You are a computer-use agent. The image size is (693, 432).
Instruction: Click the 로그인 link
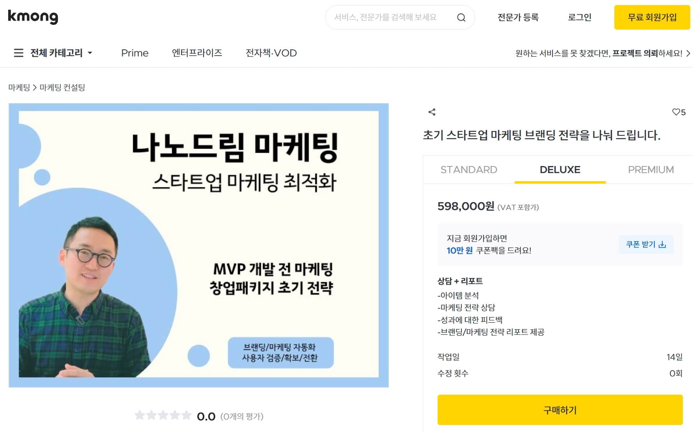579,17
